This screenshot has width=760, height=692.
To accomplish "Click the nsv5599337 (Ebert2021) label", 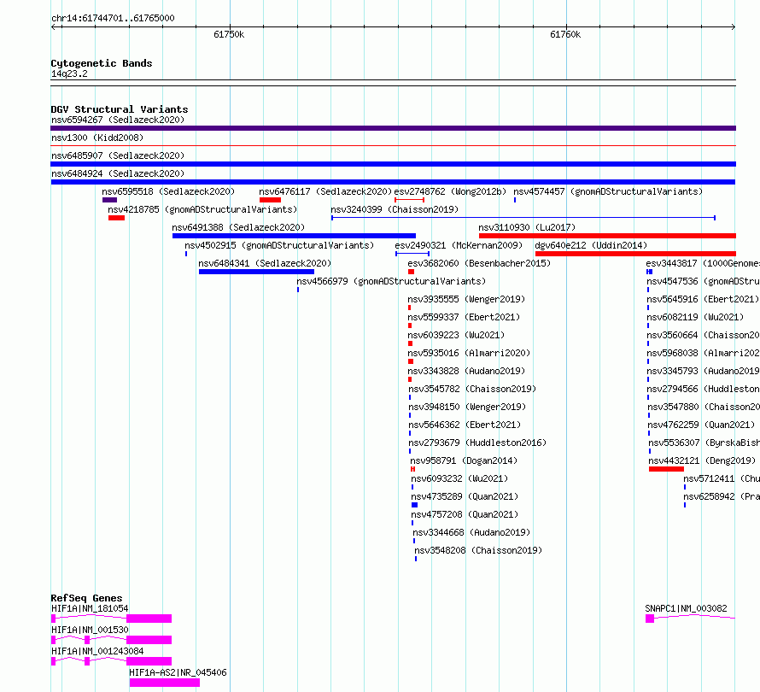I will 464,317.
